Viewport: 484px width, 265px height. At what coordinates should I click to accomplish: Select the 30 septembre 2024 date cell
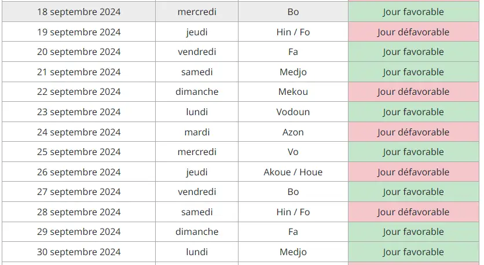click(x=79, y=252)
